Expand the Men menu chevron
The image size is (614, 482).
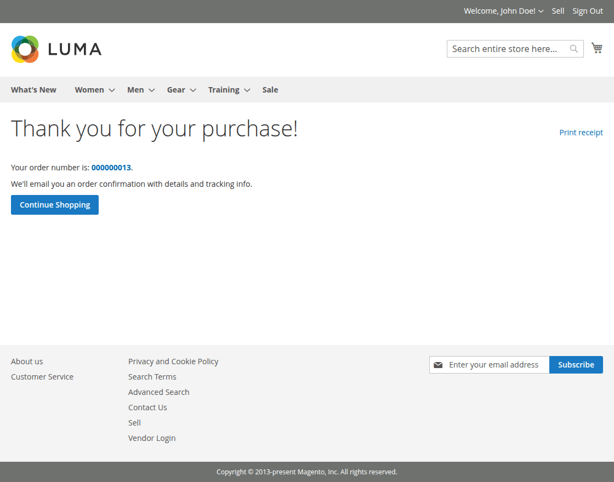point(151,90)
